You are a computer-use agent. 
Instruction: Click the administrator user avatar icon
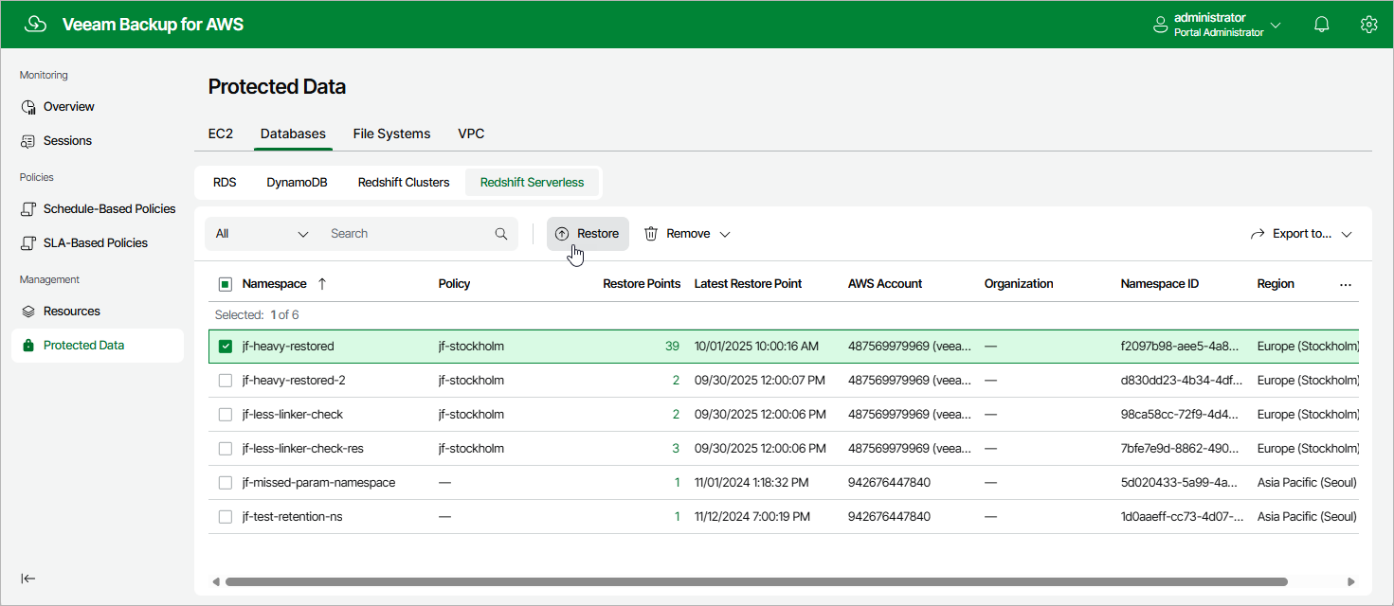(1160, 25)
